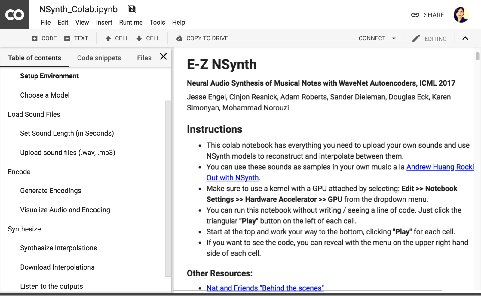Image resolution: width=481 pixels, height=296 pixels.
Task: Move cell up with the up CELL button
Action: click(117, 38)
